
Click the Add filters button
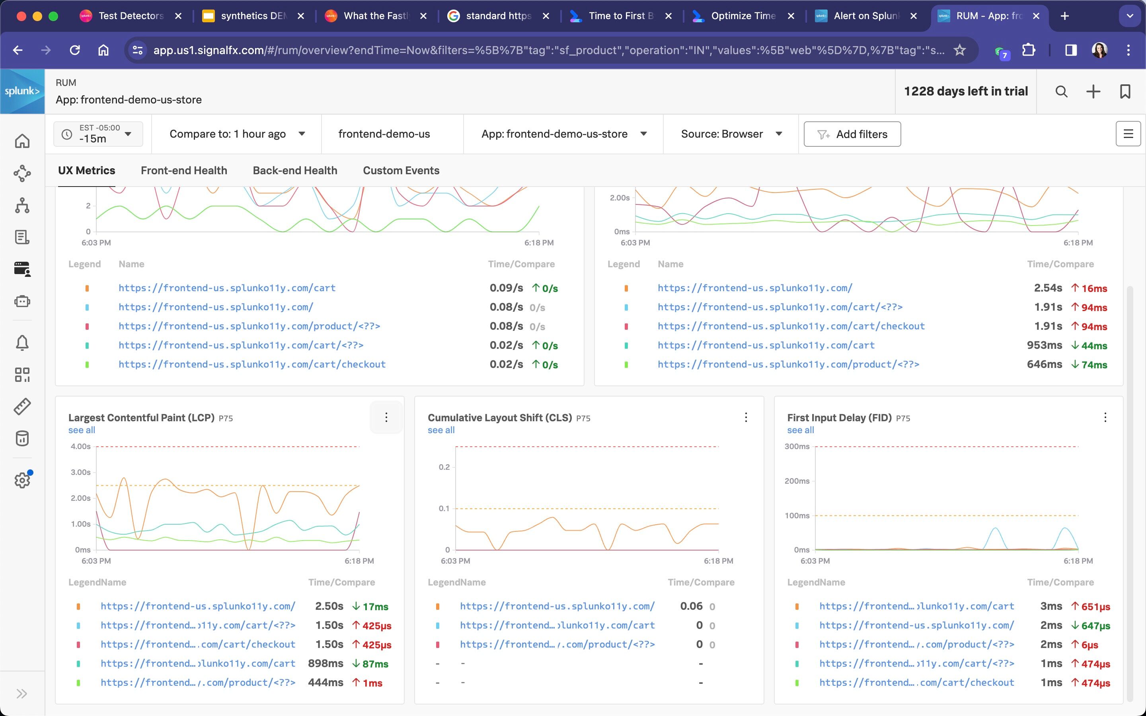pyautogui.click(x=852, y=134)
